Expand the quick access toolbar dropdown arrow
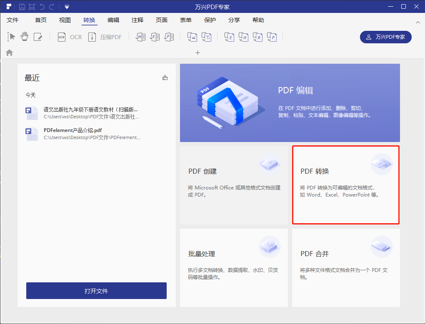Image resolution: width=425 pixels, height=324 pixels. (x=67, y=6)
